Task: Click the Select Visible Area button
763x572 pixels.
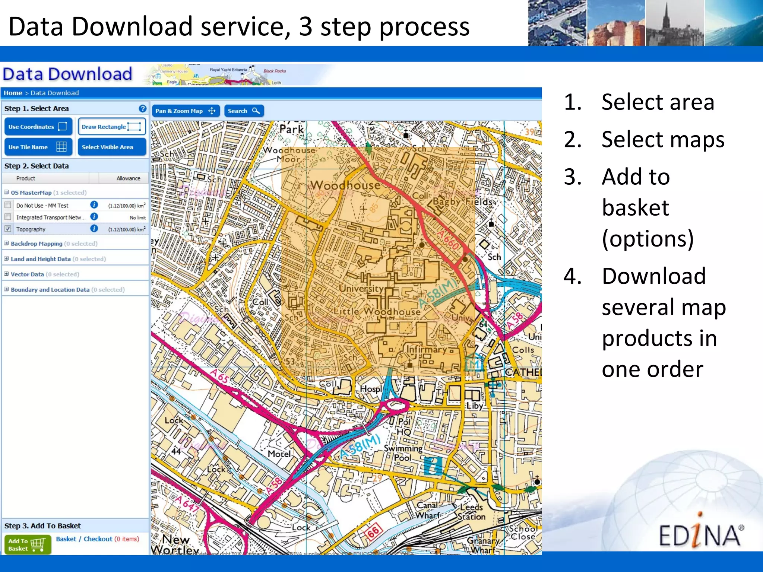Action: point(112,147)
